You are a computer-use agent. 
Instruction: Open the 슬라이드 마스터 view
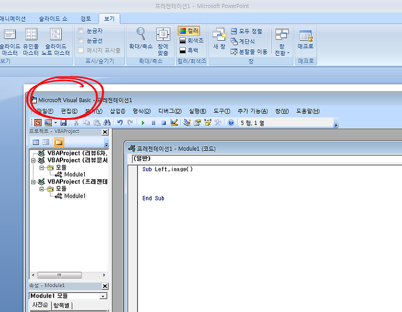(x=9, y=41)
